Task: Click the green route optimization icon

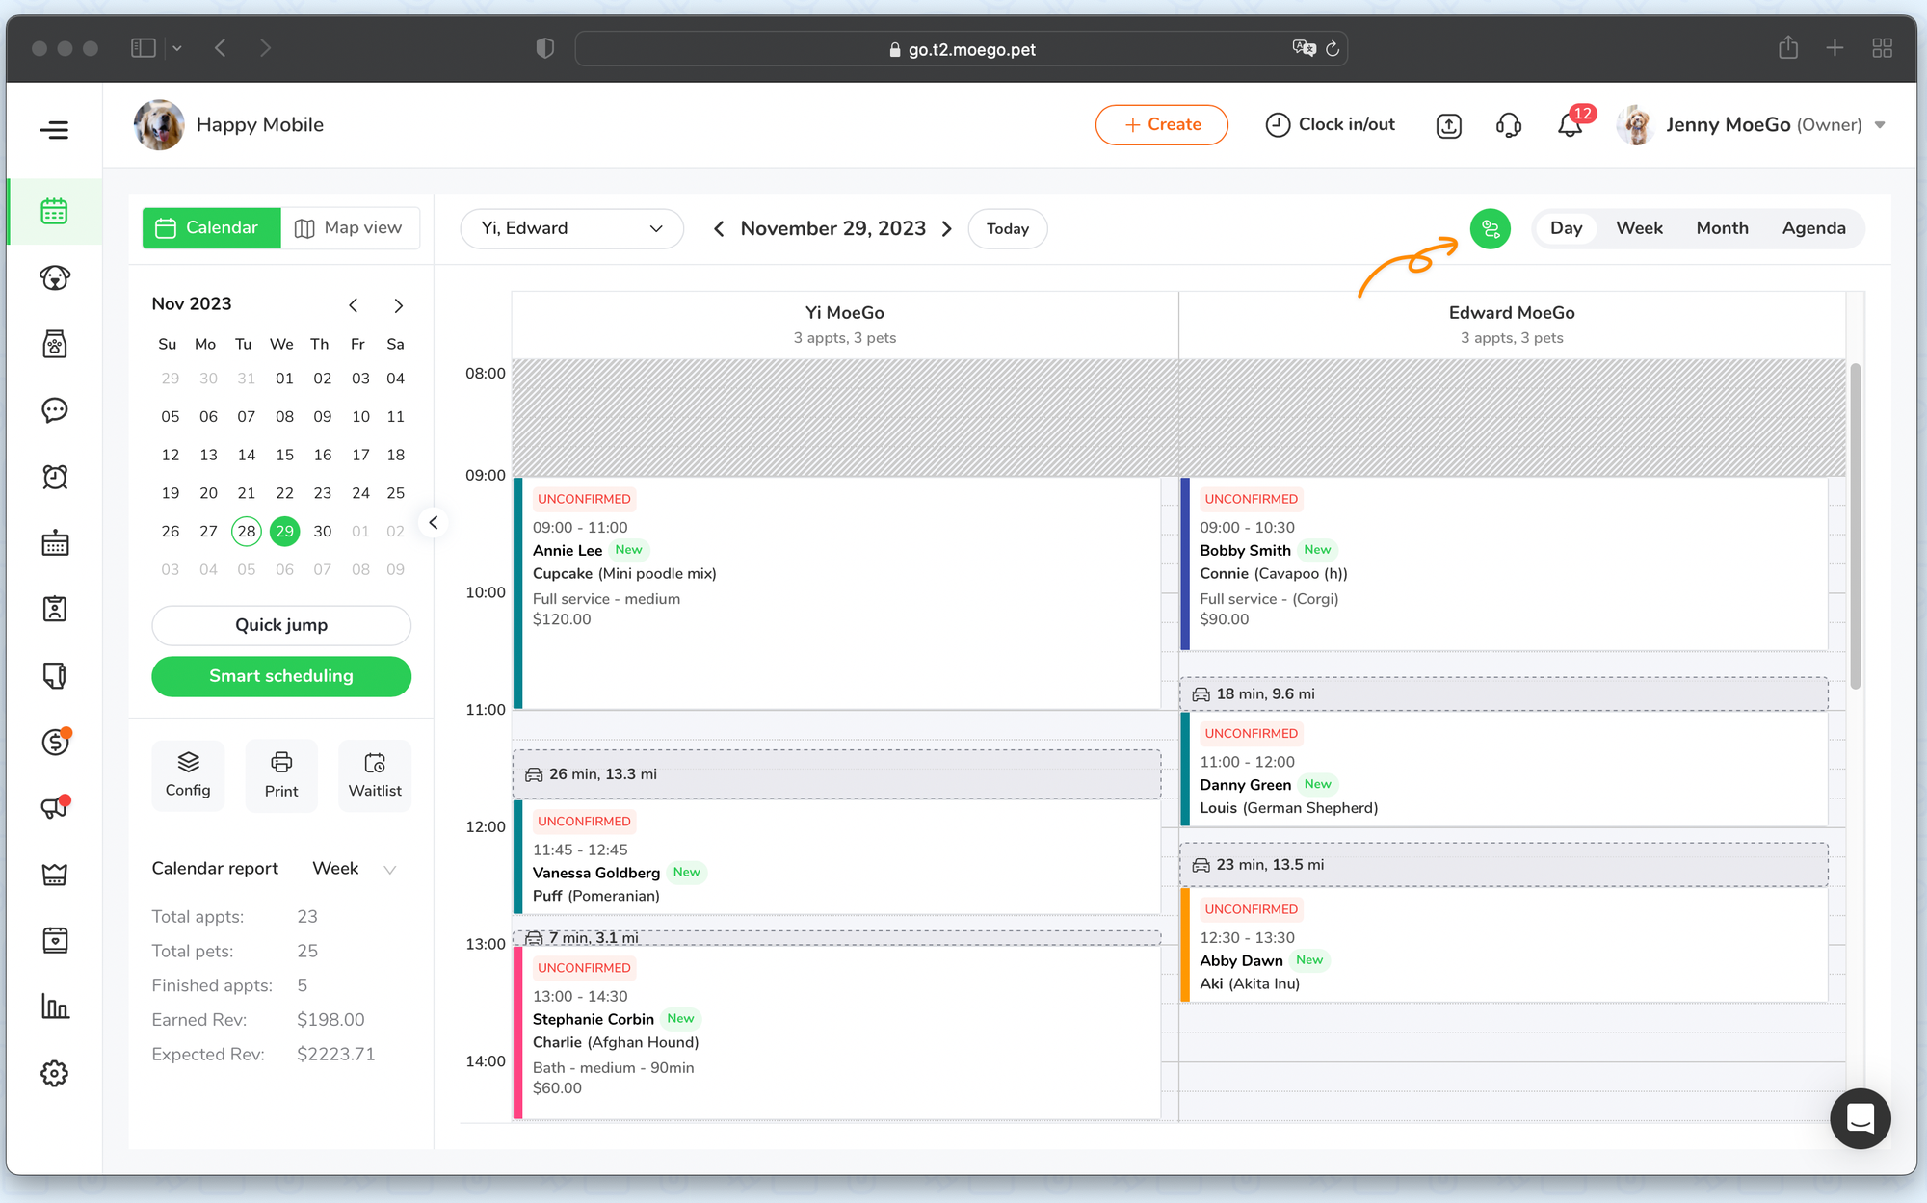Action: 1490,228
